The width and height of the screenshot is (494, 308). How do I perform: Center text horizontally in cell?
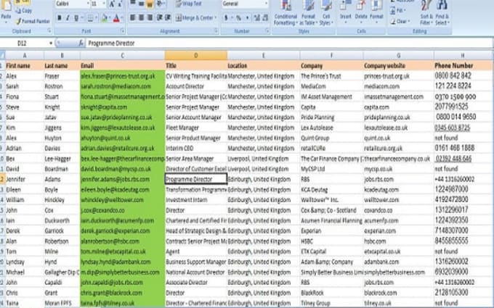click(142, 18)
